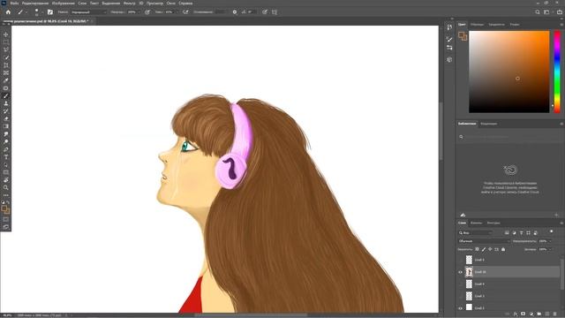This screenshot has width=565, height=318.
Task: Click the Libraries search field
Action: tap(508, 137)
